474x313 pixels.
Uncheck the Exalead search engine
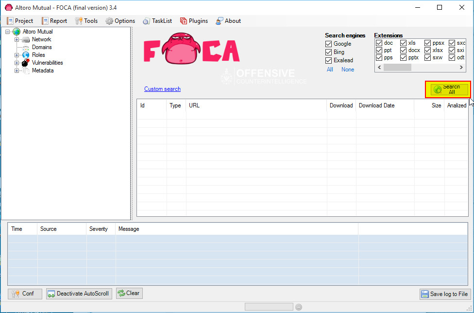coord(329,60)
